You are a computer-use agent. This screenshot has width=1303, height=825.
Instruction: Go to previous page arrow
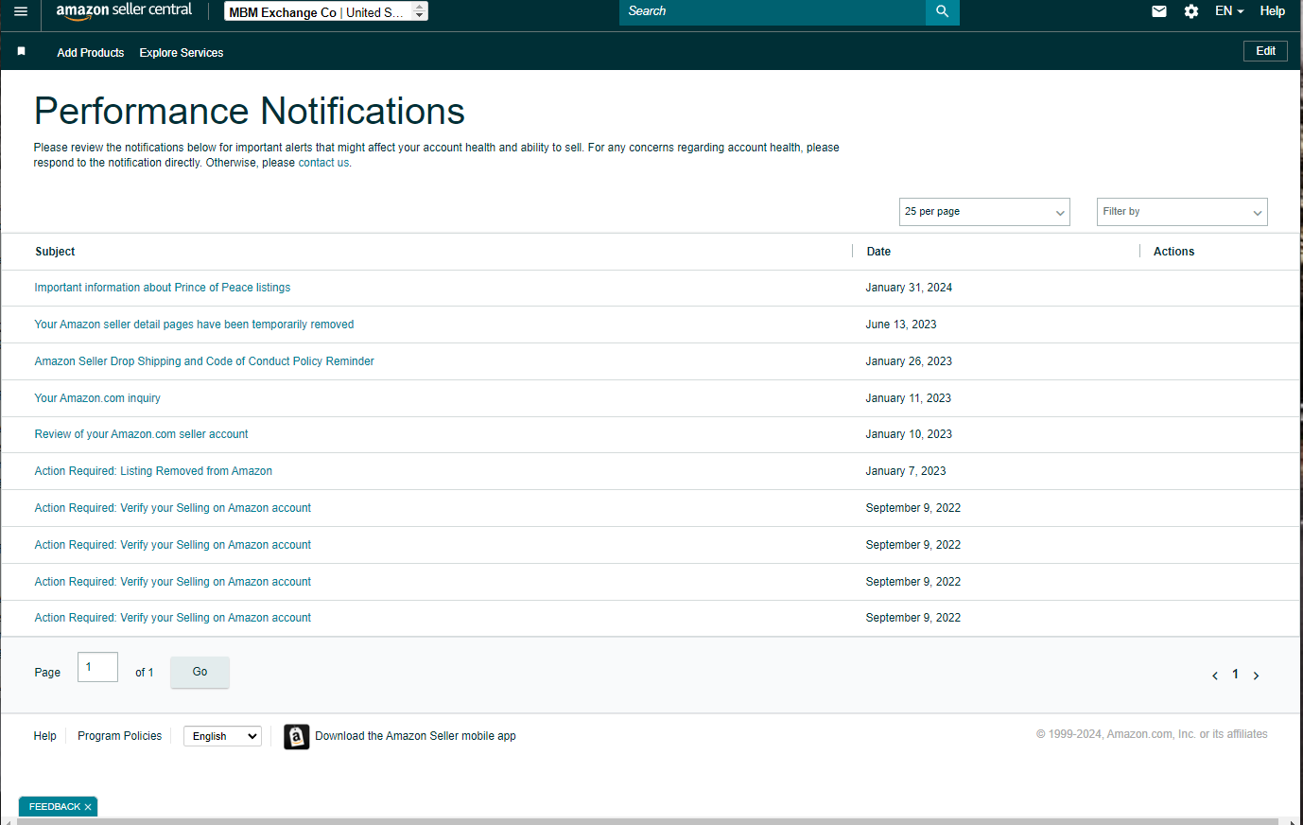pos(1215,676)
